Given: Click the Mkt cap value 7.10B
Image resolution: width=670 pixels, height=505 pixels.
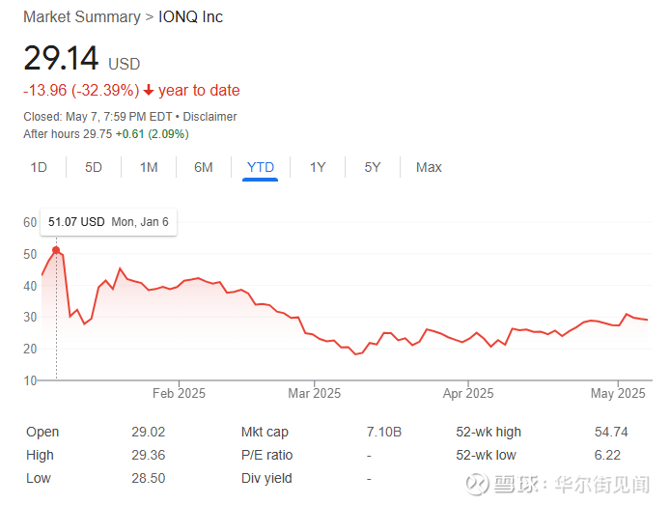Looking at the screenshot, I should [x=384, y=432].
